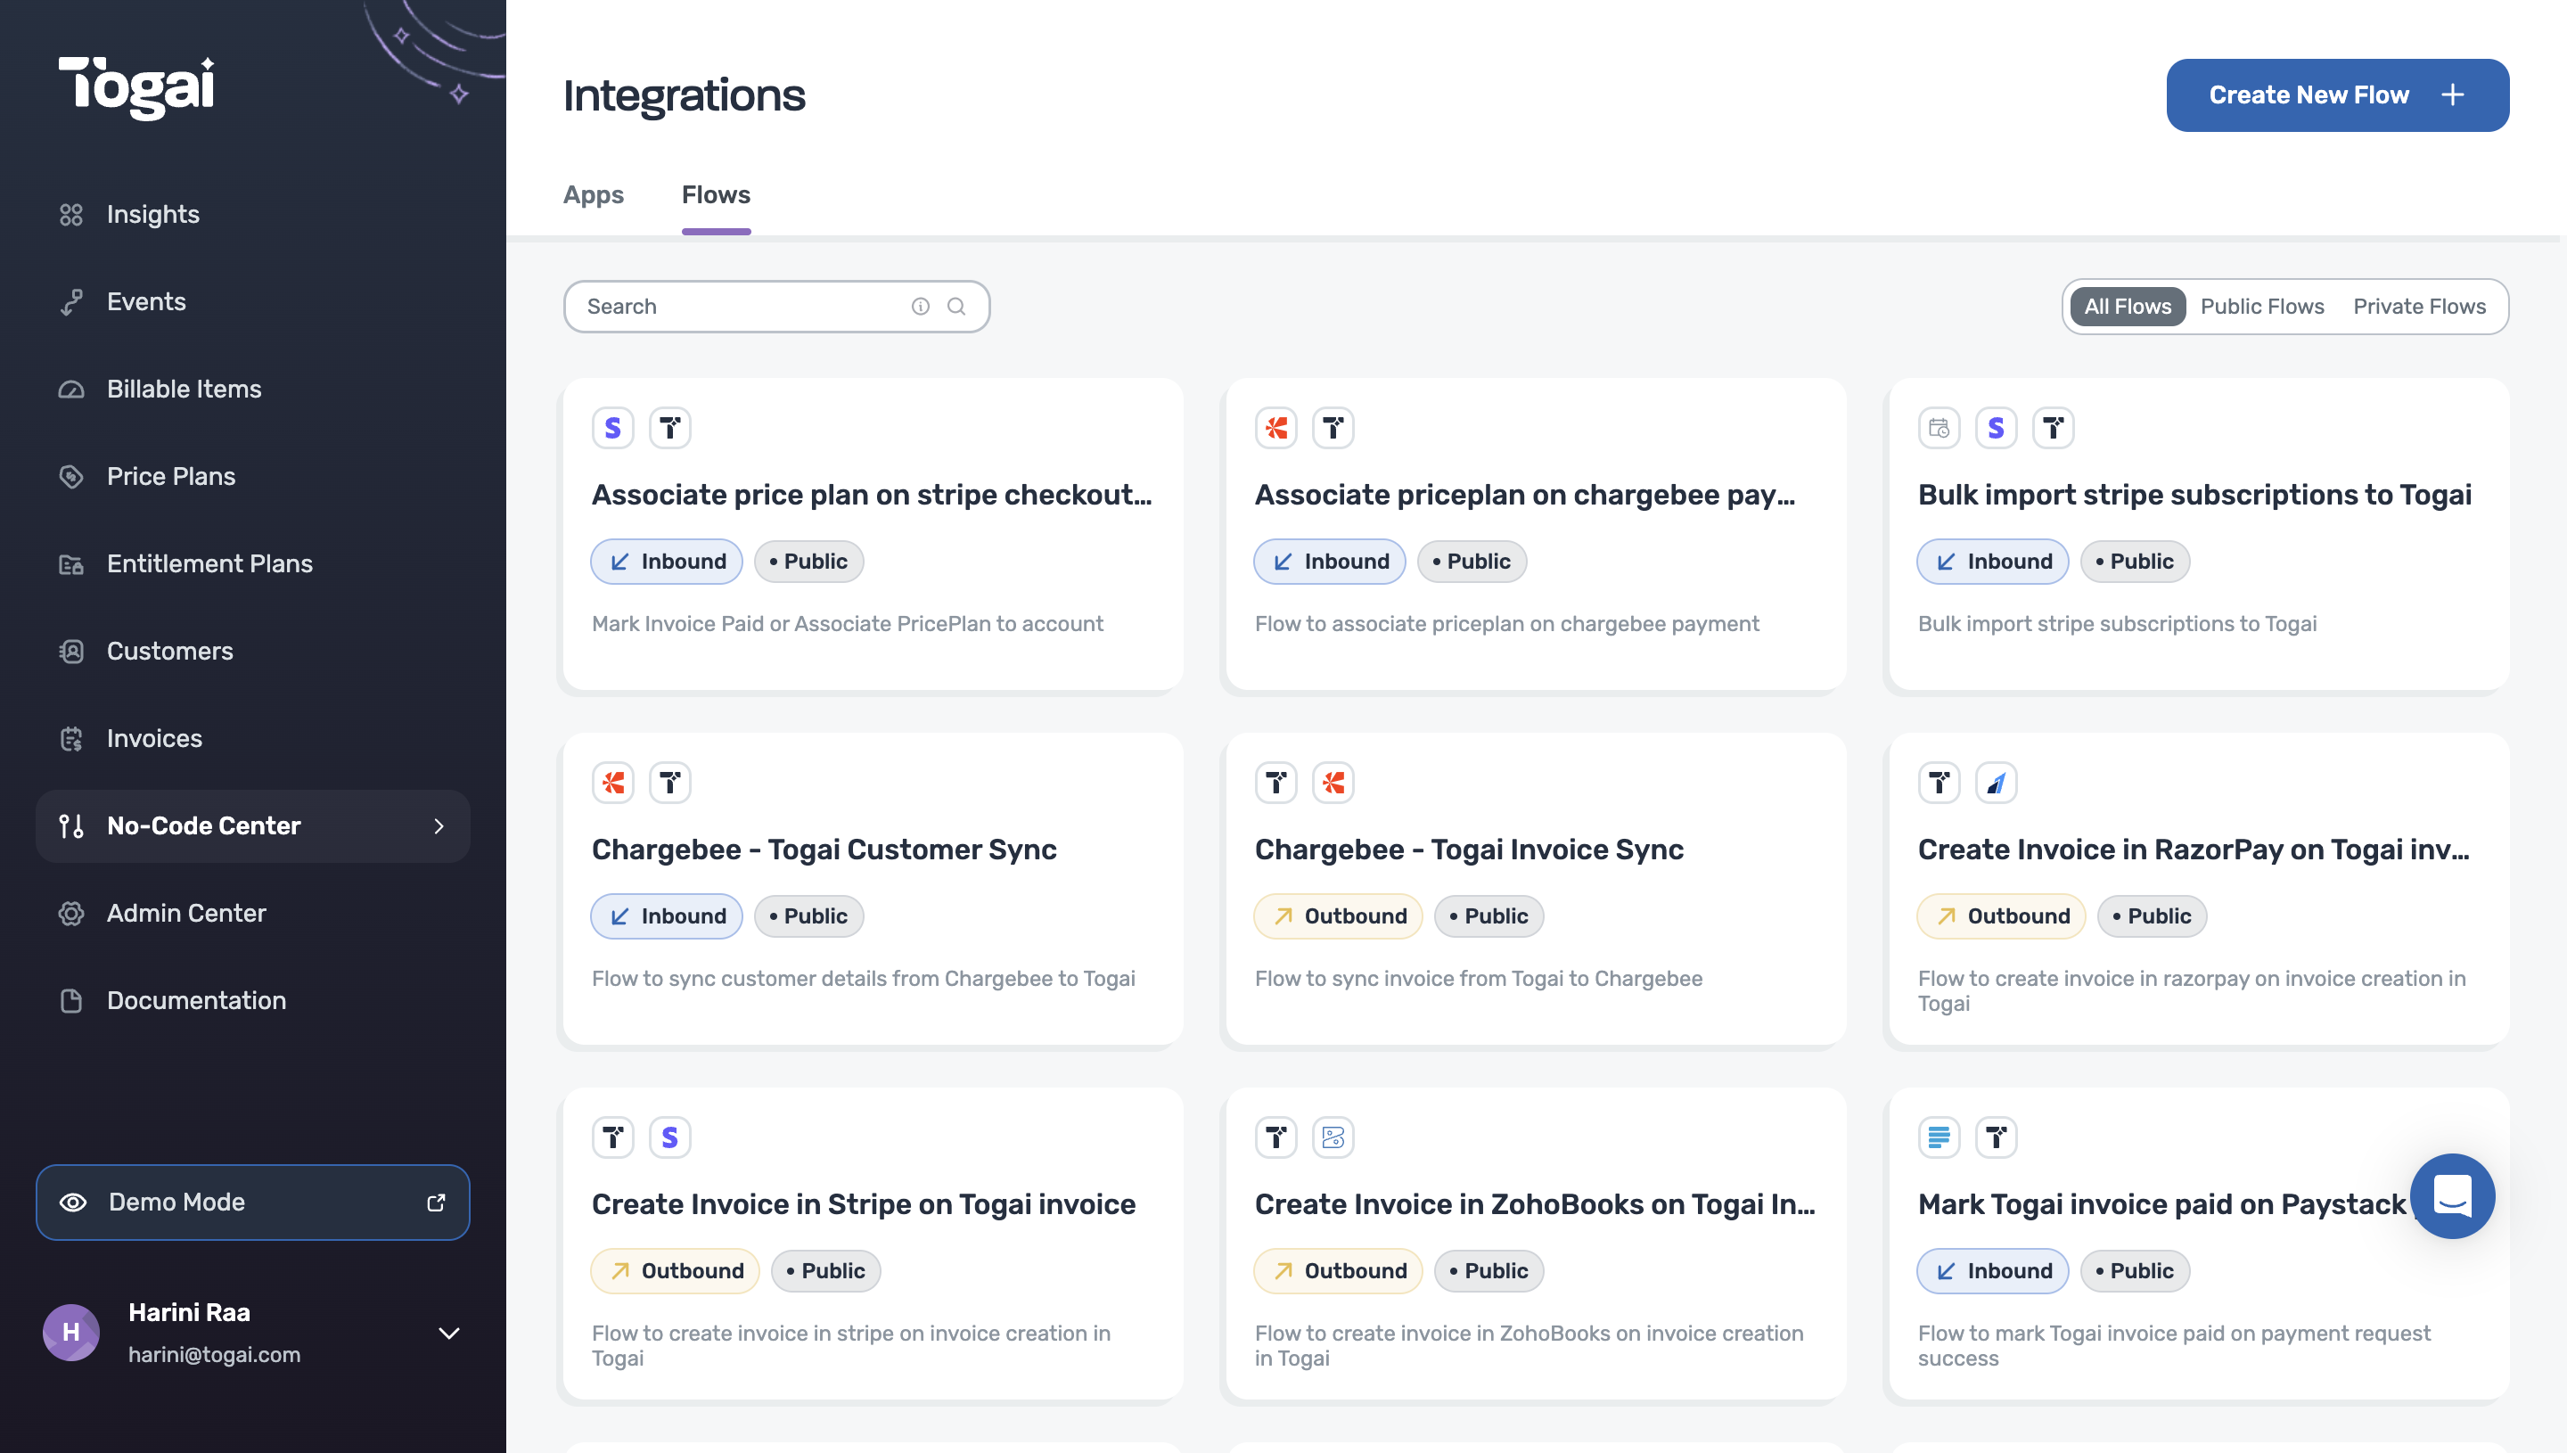
Task: Toggle the All Flows filter button
Action: (2128, 305)
